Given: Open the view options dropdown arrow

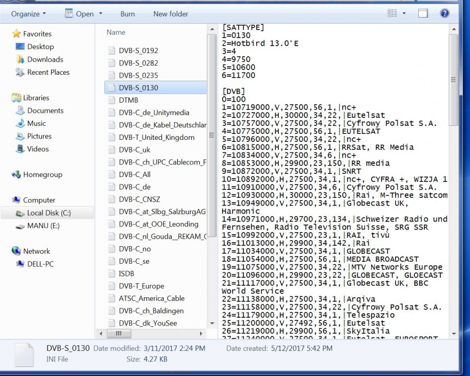Looking at the screenshot, I should tap(404, 14).
